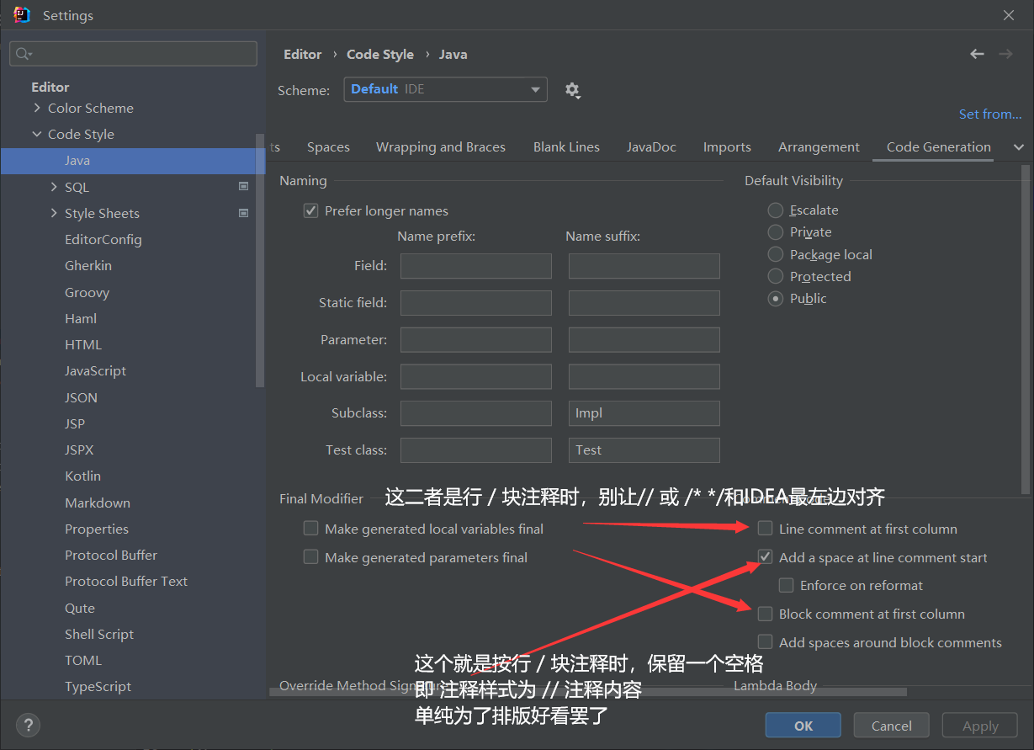Click the Local variable name suffix input
The image size is (1034, 750).
(644, 377)
